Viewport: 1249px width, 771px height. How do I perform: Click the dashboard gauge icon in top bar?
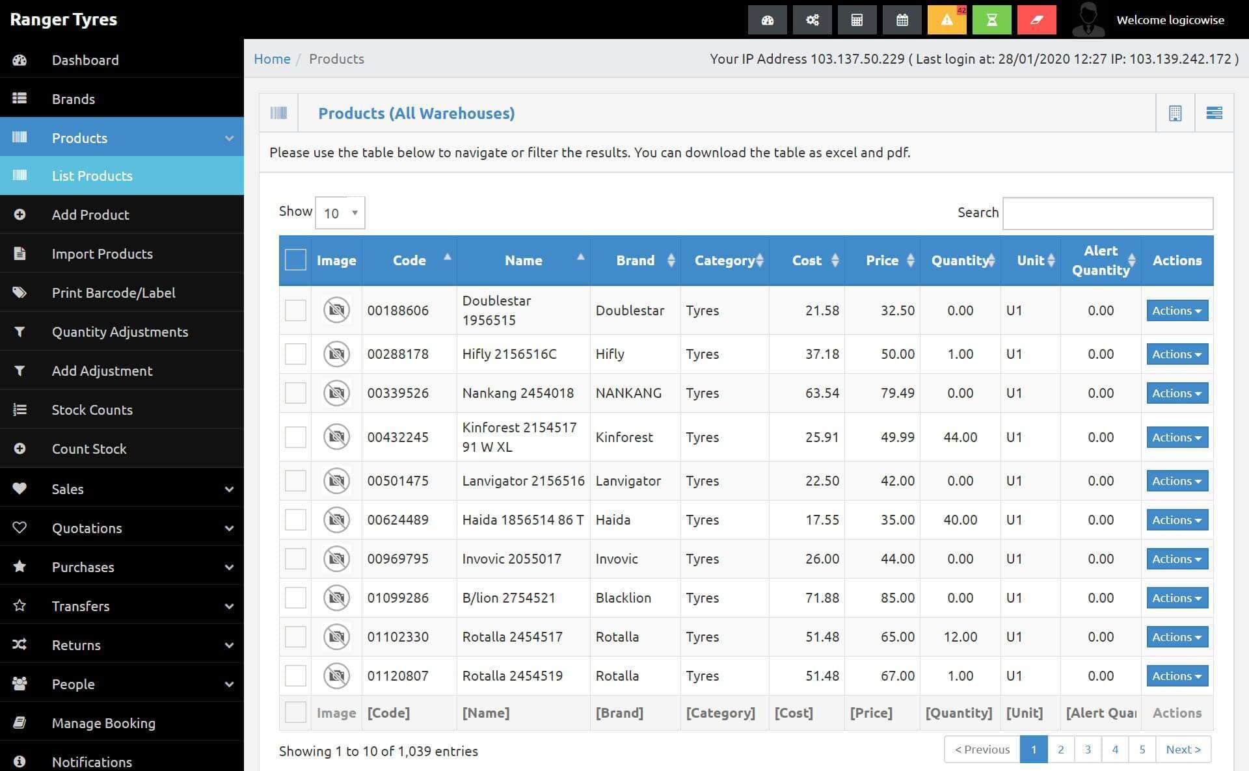coord(767,20)
